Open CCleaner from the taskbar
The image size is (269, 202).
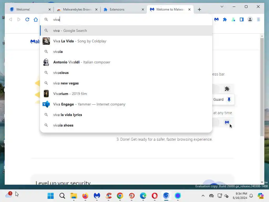[x=108, y=196]
